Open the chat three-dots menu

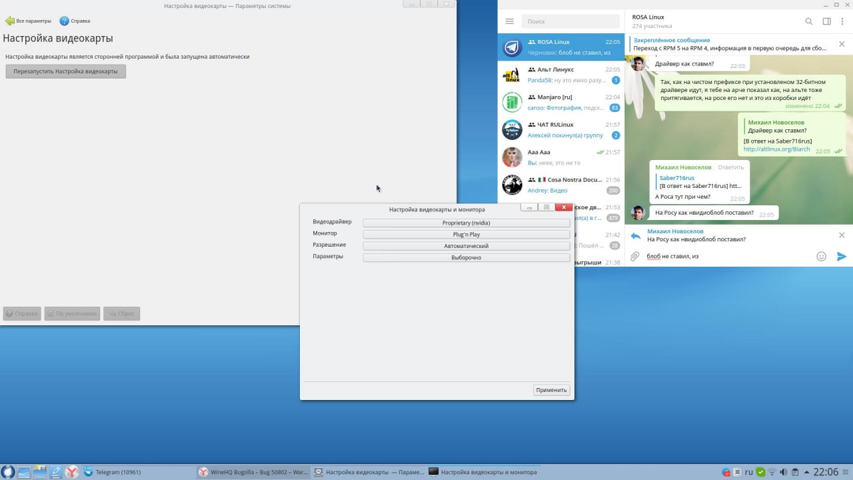click(843, 21)
